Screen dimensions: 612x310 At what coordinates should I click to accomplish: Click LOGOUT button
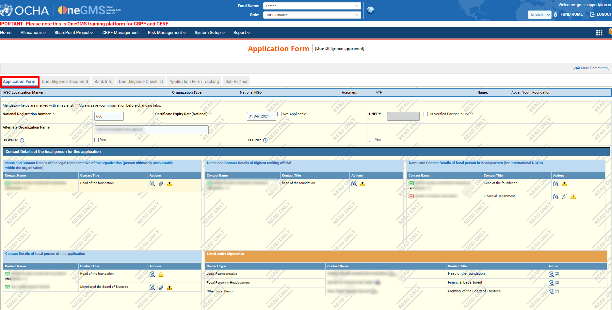[x=601, y=14]
